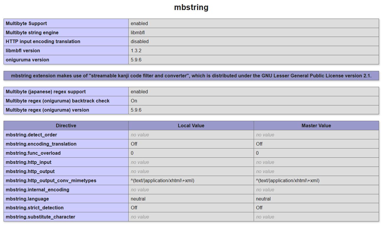382x225 pixels.
Task: Select the Local Value column header
Action: [191, 125]
